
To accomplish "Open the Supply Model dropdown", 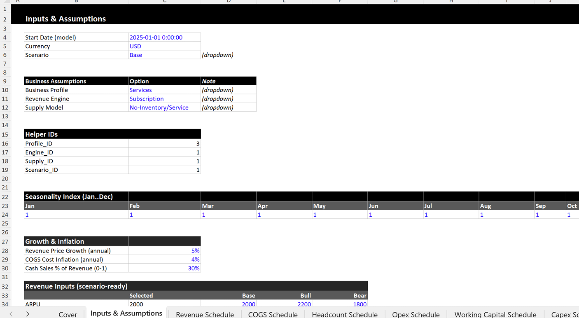I will [164, 108].
